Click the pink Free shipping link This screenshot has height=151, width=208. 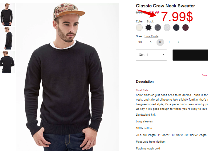click(x=205, y=75)
